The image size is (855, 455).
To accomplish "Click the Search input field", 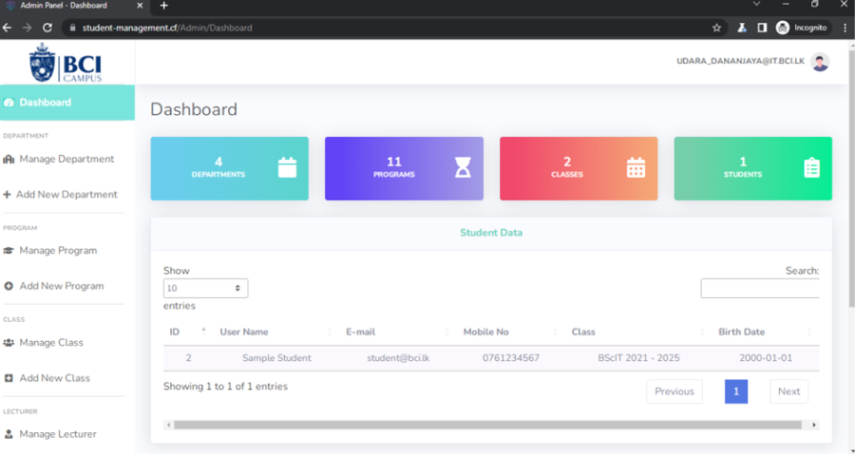I will point(760,288).
